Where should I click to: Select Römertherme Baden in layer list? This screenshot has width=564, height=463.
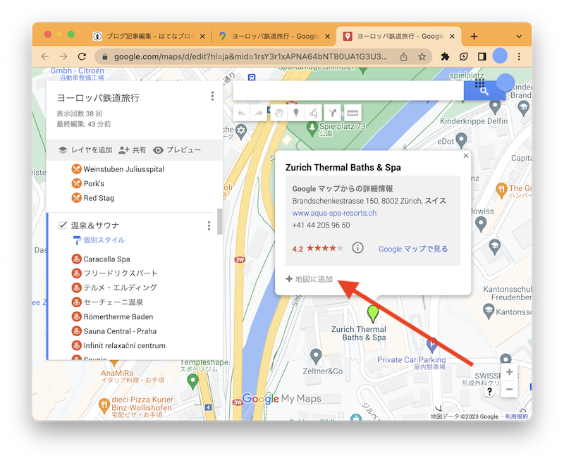[x=118, y=316]
